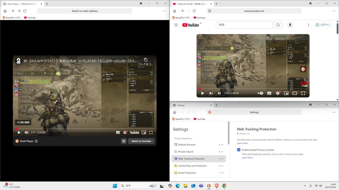Screen dimensions: 339x190
Task: Click www.youtube.com address bar
Action: pos(254,11)
